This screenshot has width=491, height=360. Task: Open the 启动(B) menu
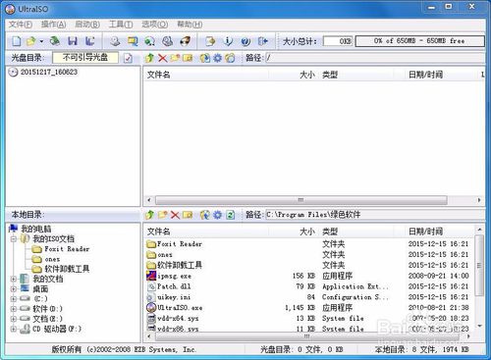[87, 25]
